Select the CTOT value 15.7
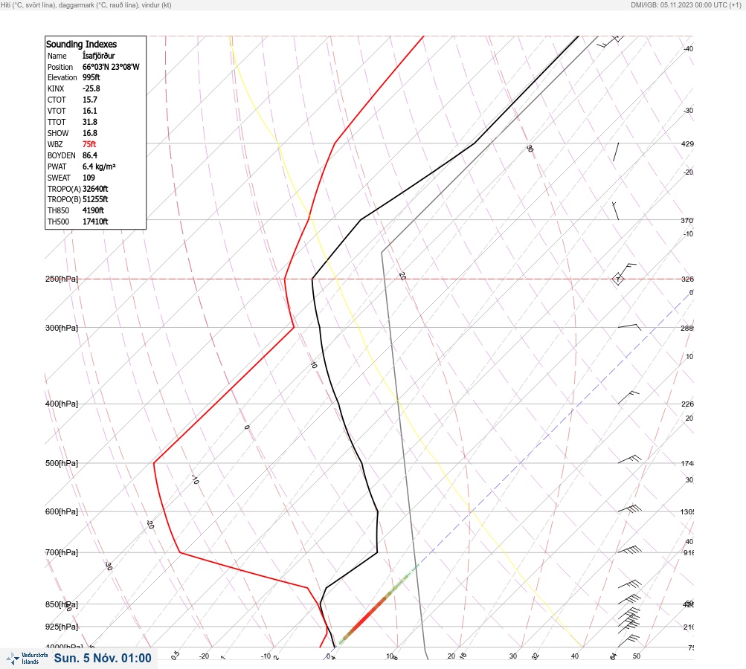This screenshot has width=746, height=669. coord(90,100)
